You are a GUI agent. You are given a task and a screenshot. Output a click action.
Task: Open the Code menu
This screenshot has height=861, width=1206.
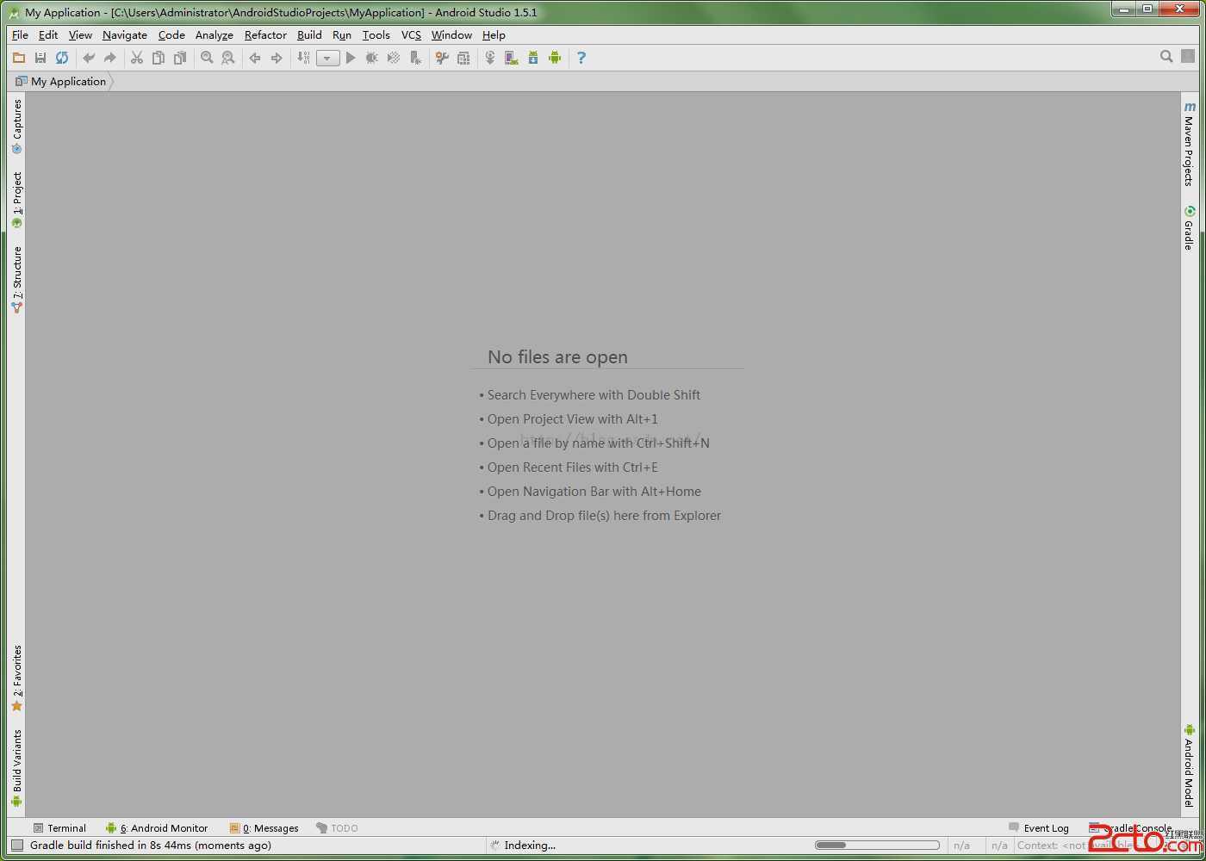[x=171, y=35]
